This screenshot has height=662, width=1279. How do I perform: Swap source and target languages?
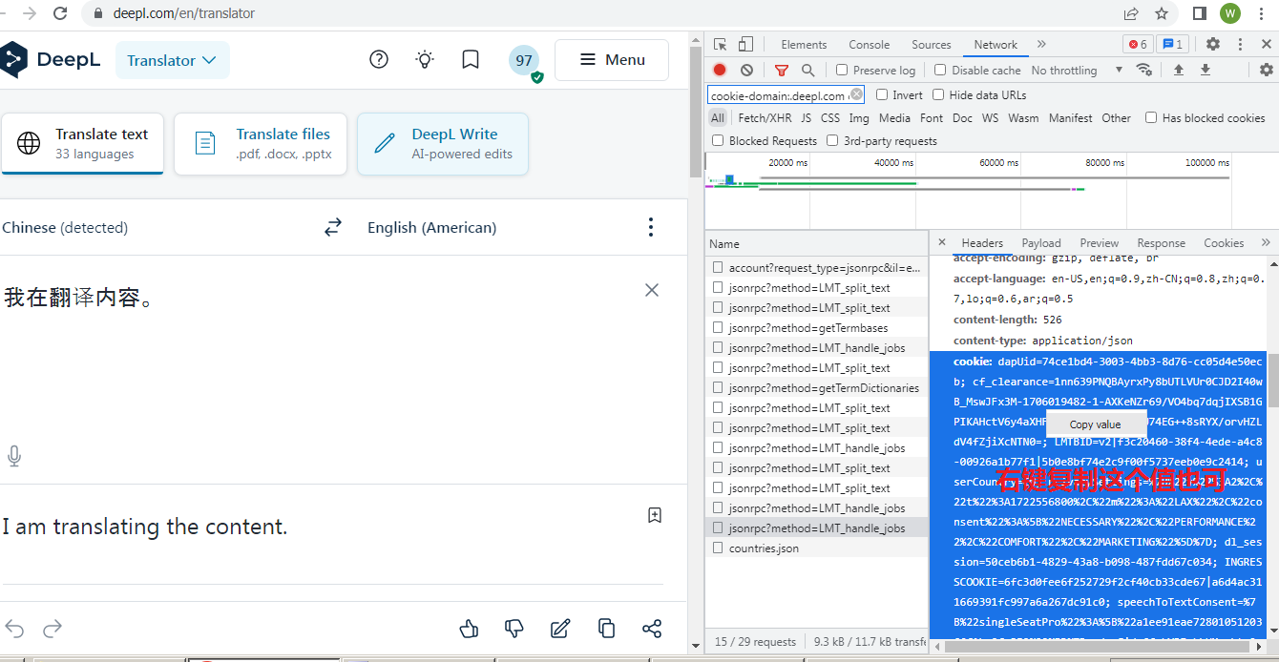click(332, 227)
